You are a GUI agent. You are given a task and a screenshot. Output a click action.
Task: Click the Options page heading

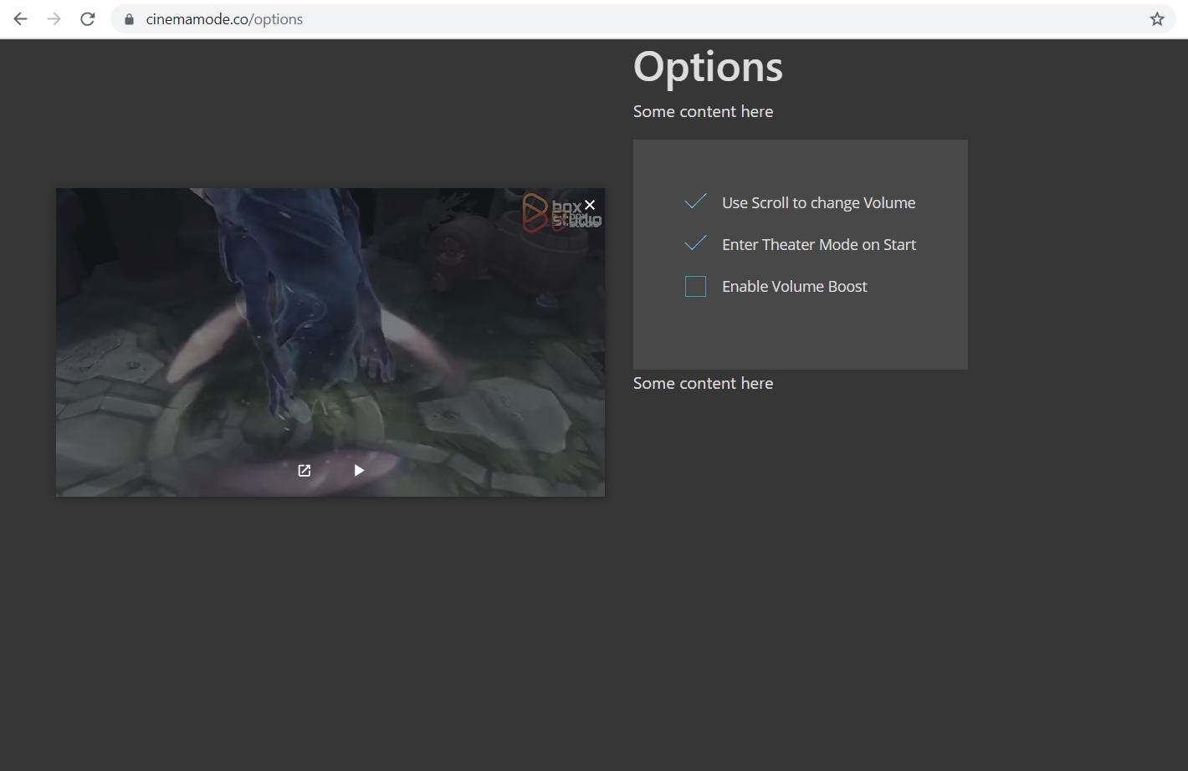pos(708,67)
